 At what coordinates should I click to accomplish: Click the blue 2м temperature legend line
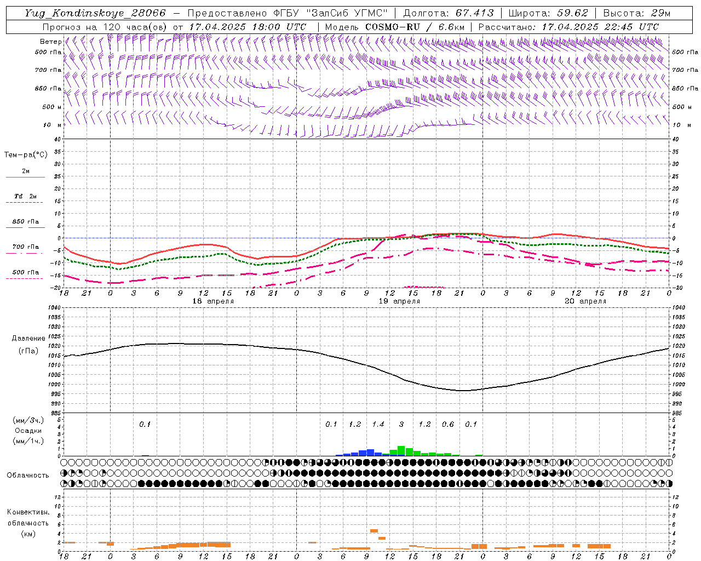pos(25,177)
